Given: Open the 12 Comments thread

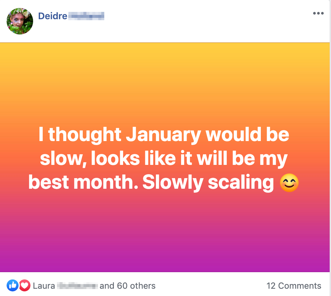Looking at the screenshot, I should coord(294,286).
